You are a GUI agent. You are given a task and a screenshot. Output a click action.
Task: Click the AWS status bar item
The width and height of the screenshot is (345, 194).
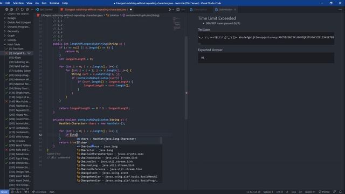tap(52, 192)
